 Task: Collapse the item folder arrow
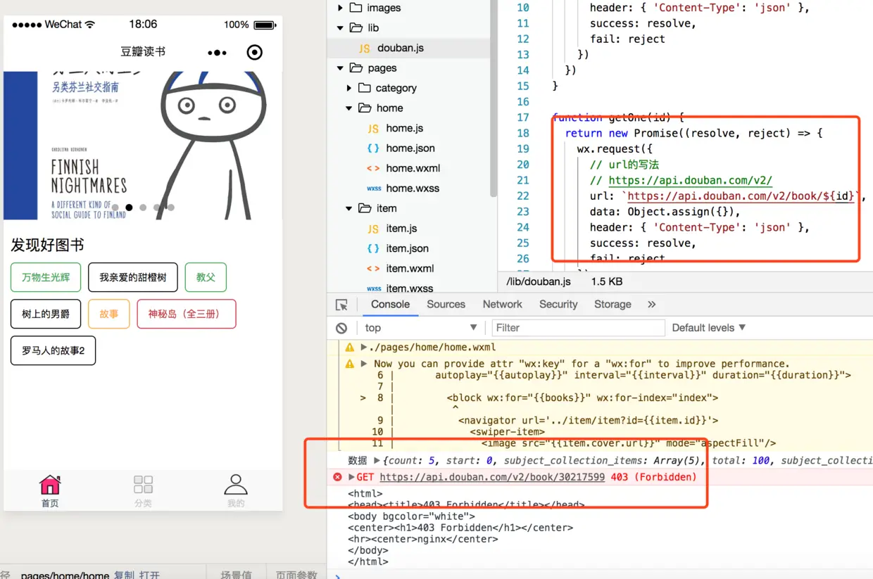349,208
